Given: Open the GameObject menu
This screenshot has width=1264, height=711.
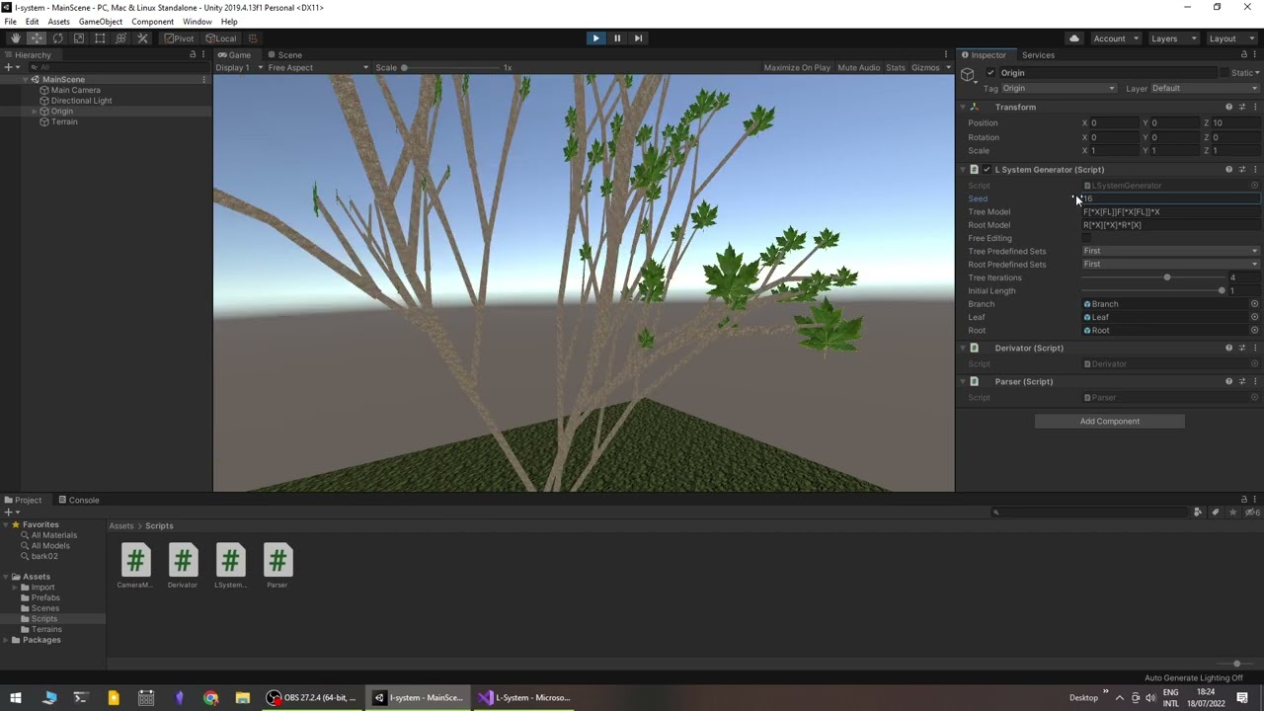Looking at the screenshot, I should coord(101,22).
